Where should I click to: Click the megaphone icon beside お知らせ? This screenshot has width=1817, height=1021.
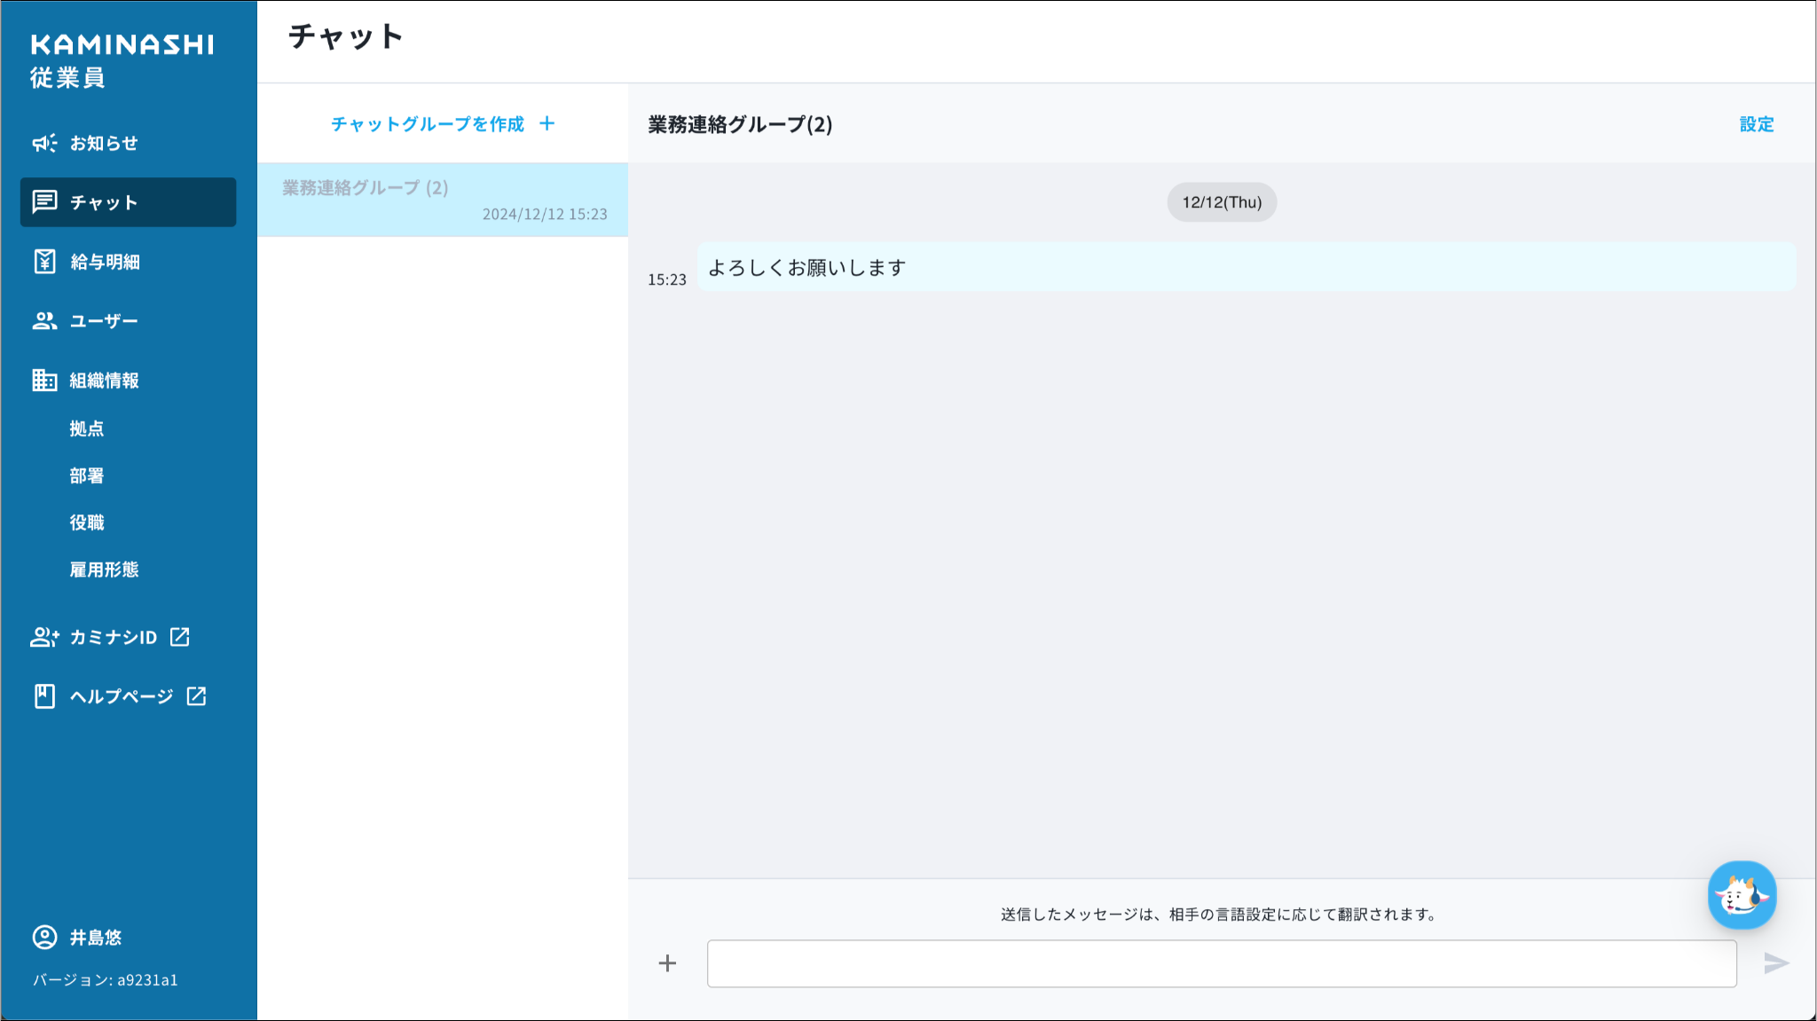tap(44, 143)
